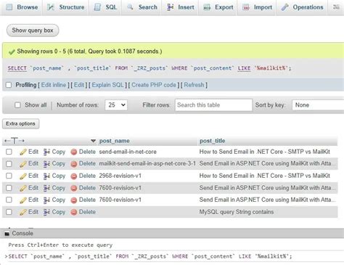Click the LIKE keyword in the query
This screenshot has height=265, width=344.
[x=244, y=68]
